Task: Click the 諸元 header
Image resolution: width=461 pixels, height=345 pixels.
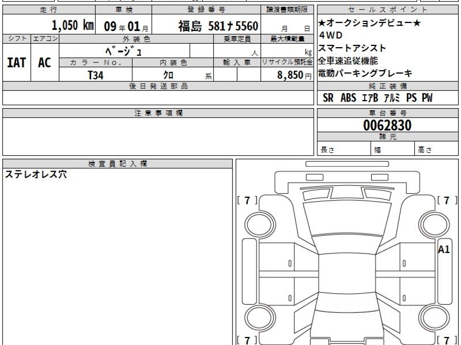Action: 388,137
